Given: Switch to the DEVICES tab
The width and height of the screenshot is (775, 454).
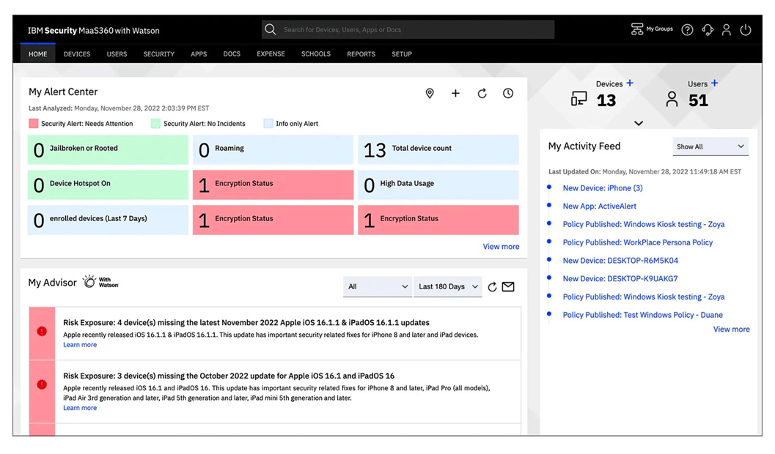Looking at the screenshot, I should pyautogui.click(x=76, y=53).
